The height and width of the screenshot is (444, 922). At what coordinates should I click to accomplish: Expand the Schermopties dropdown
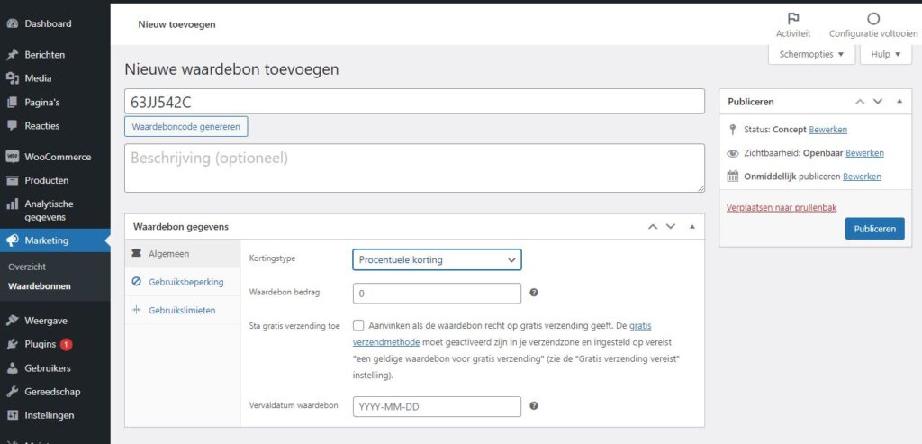[x=811, y=54]
